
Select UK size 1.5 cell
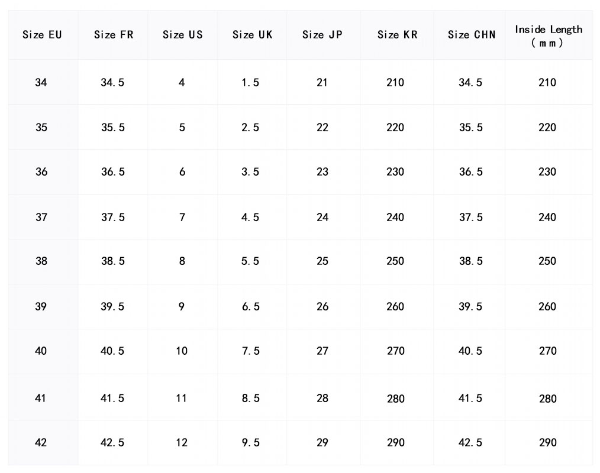[x=250, y=83]
